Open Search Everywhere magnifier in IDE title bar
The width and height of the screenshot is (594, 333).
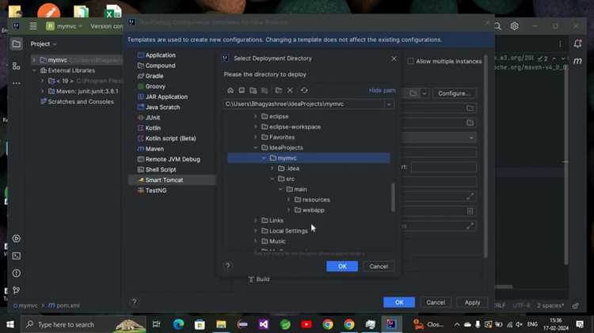point(497,26)
